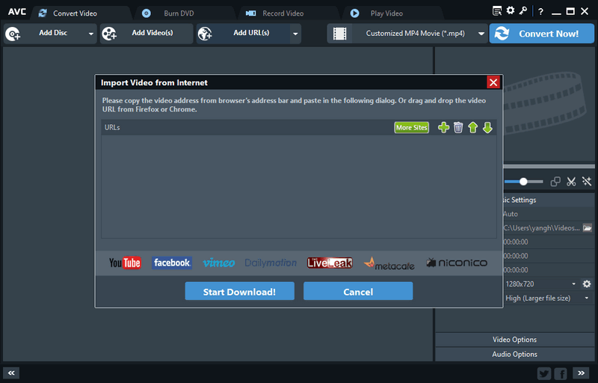Open the settings gear in title bar

click(511, 10)
